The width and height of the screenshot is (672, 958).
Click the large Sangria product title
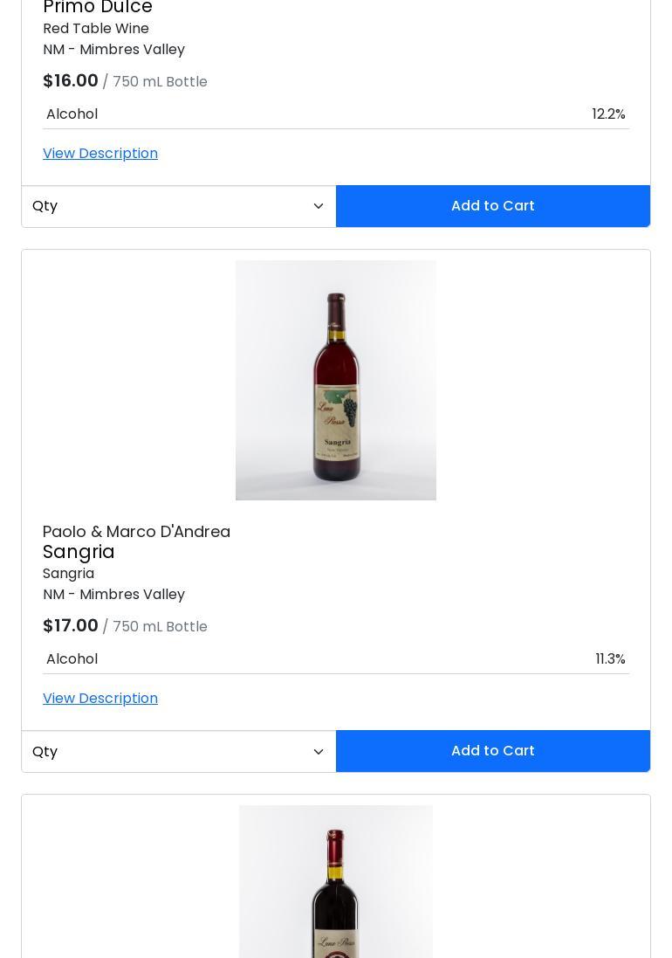point(79,552)
